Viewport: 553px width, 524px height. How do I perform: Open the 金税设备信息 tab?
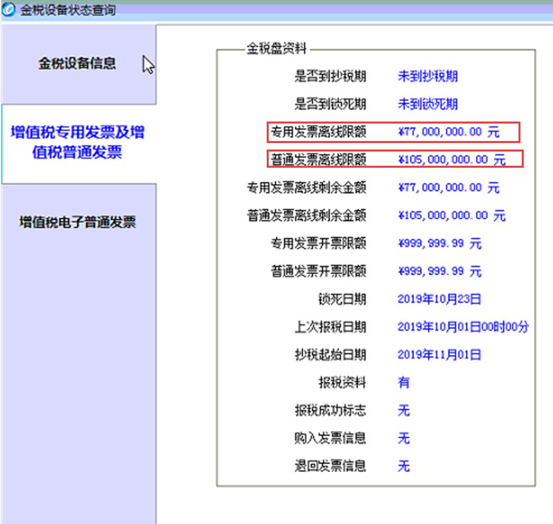[79, 64]
